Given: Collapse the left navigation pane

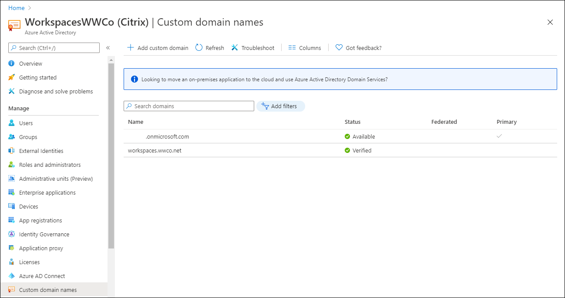Looking at the screenshot, I should coord(108,48).
